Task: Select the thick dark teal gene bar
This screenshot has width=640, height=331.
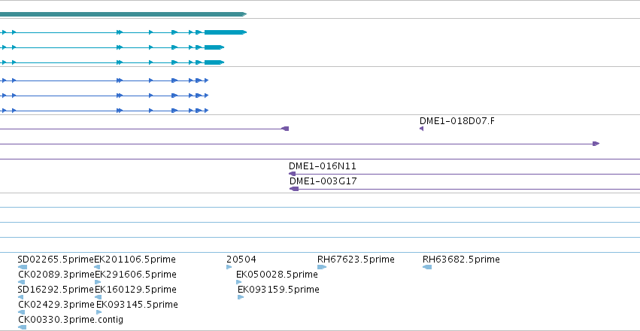Action: [123, 14]
